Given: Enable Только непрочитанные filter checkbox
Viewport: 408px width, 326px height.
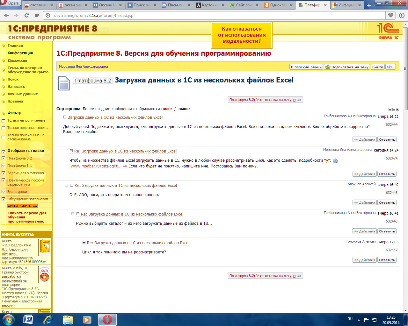Looking at the screenshot, I should click(4, 121).
